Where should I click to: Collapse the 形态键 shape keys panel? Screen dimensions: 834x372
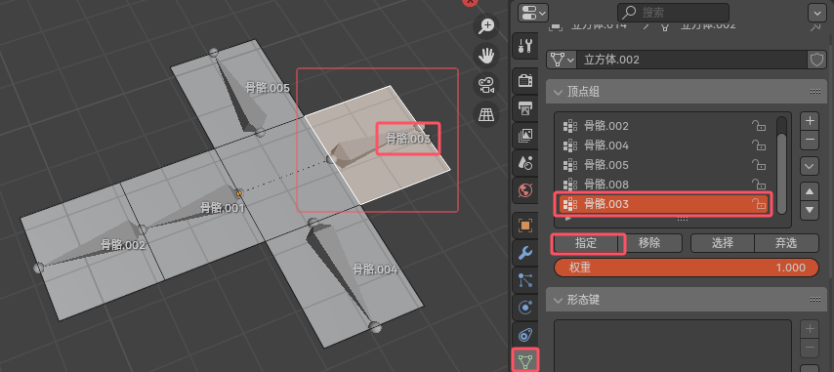tap(558, 301)
